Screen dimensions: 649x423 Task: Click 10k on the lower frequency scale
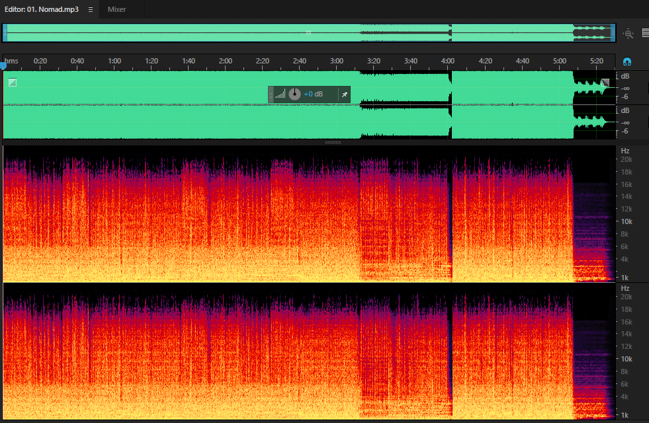coord(627,359)
